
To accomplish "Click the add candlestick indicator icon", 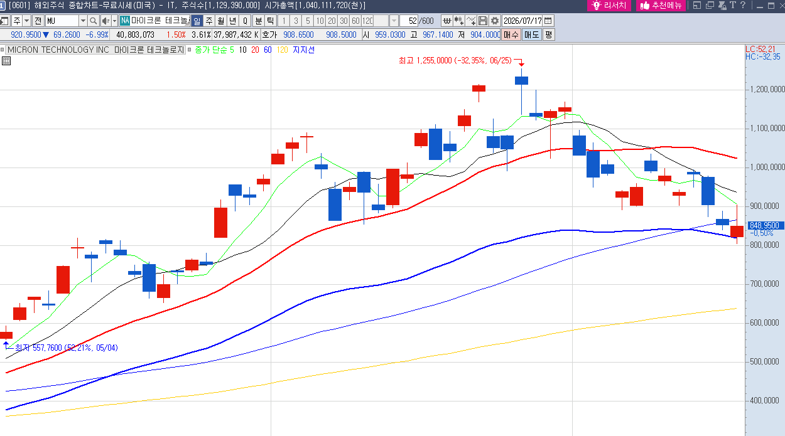I will click(x=459, y=21).
